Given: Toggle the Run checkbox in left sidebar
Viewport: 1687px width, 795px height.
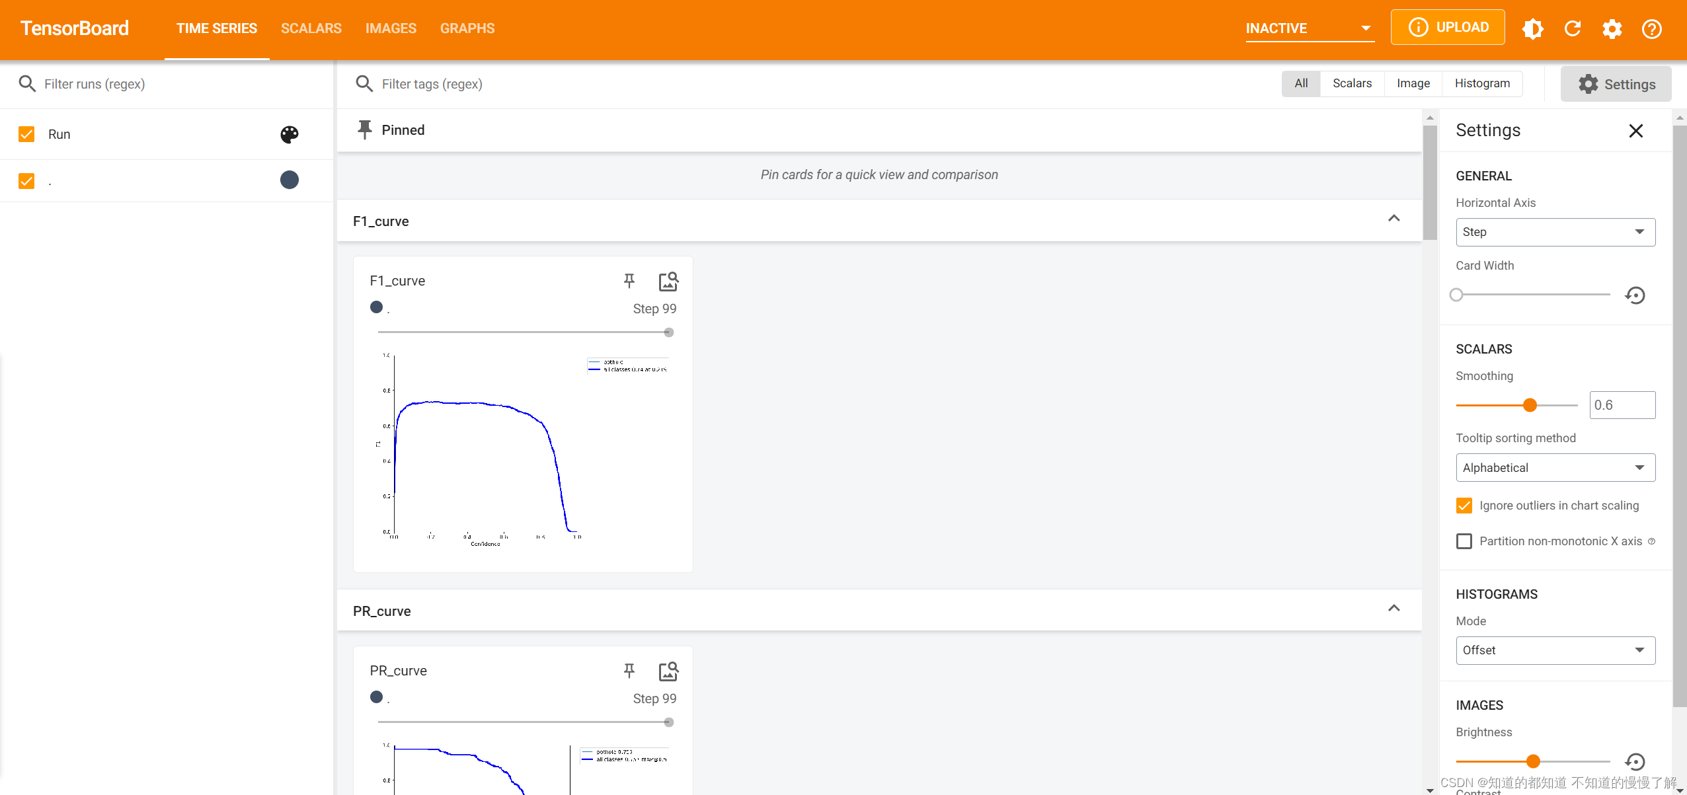Looking at the screenshot, I should (x=27, y=133).
